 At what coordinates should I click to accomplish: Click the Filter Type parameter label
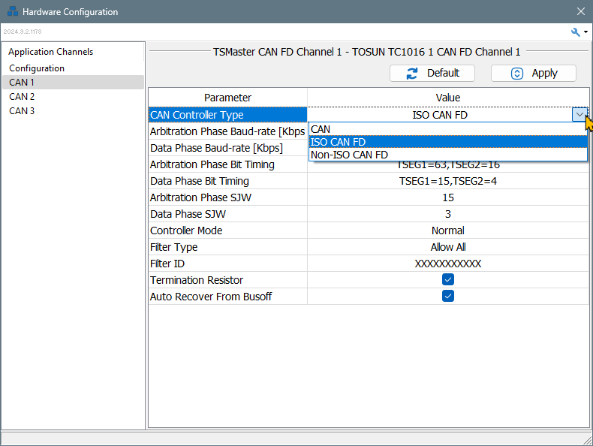(x=173, y=247)
